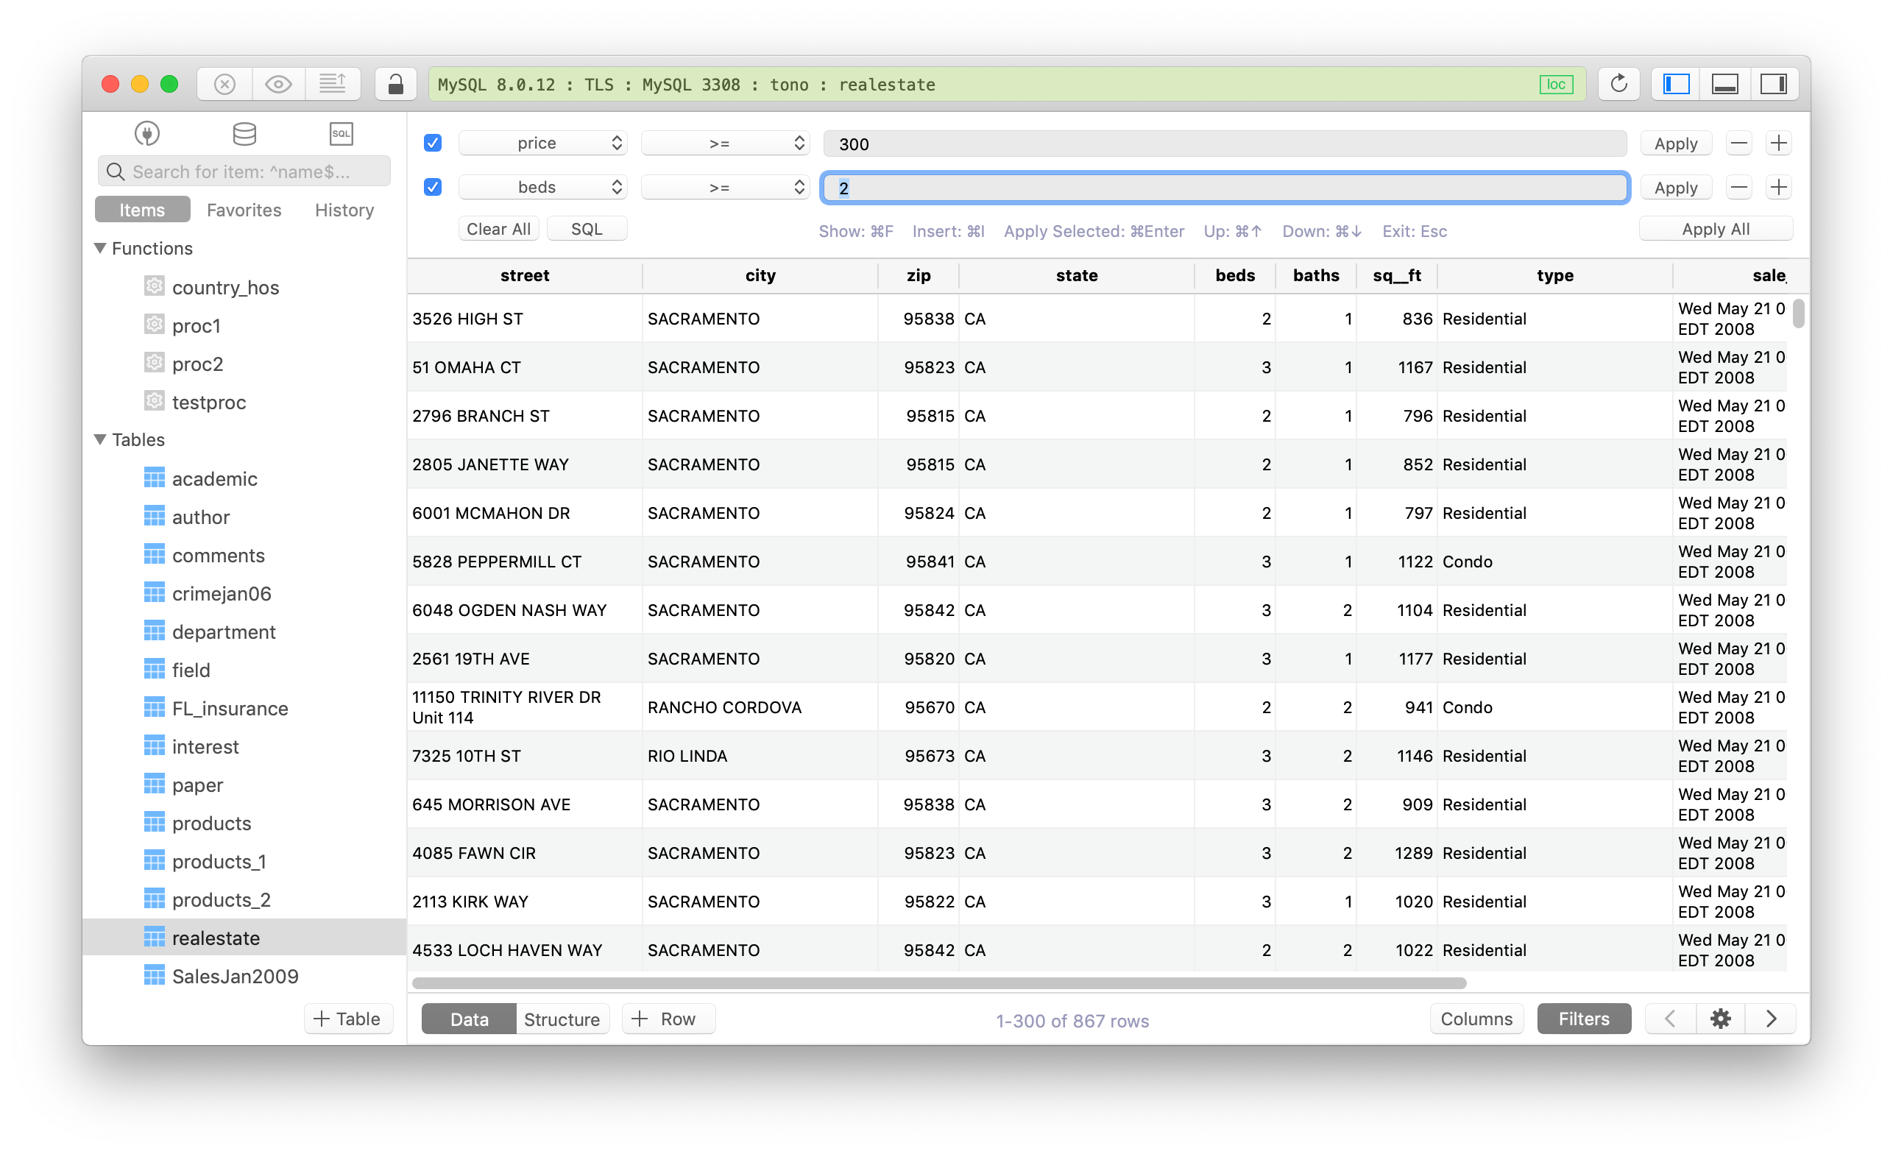Toggle the price filter checkbox
Image resolution: width=1893 pixels, height=1154 pixels.
[x=434, y=144]
